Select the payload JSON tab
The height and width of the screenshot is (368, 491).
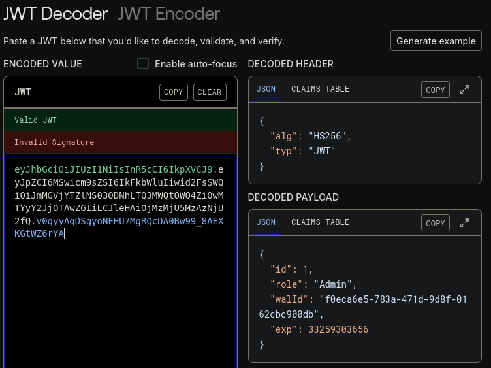(x=266, y=222)
